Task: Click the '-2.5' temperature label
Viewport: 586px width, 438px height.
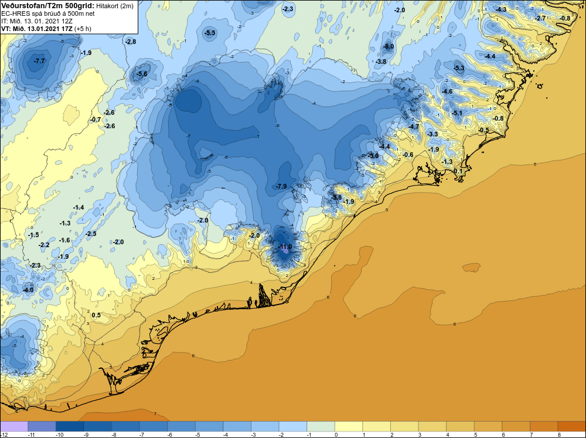Action: pyautogui.click(x=91, y=234)
